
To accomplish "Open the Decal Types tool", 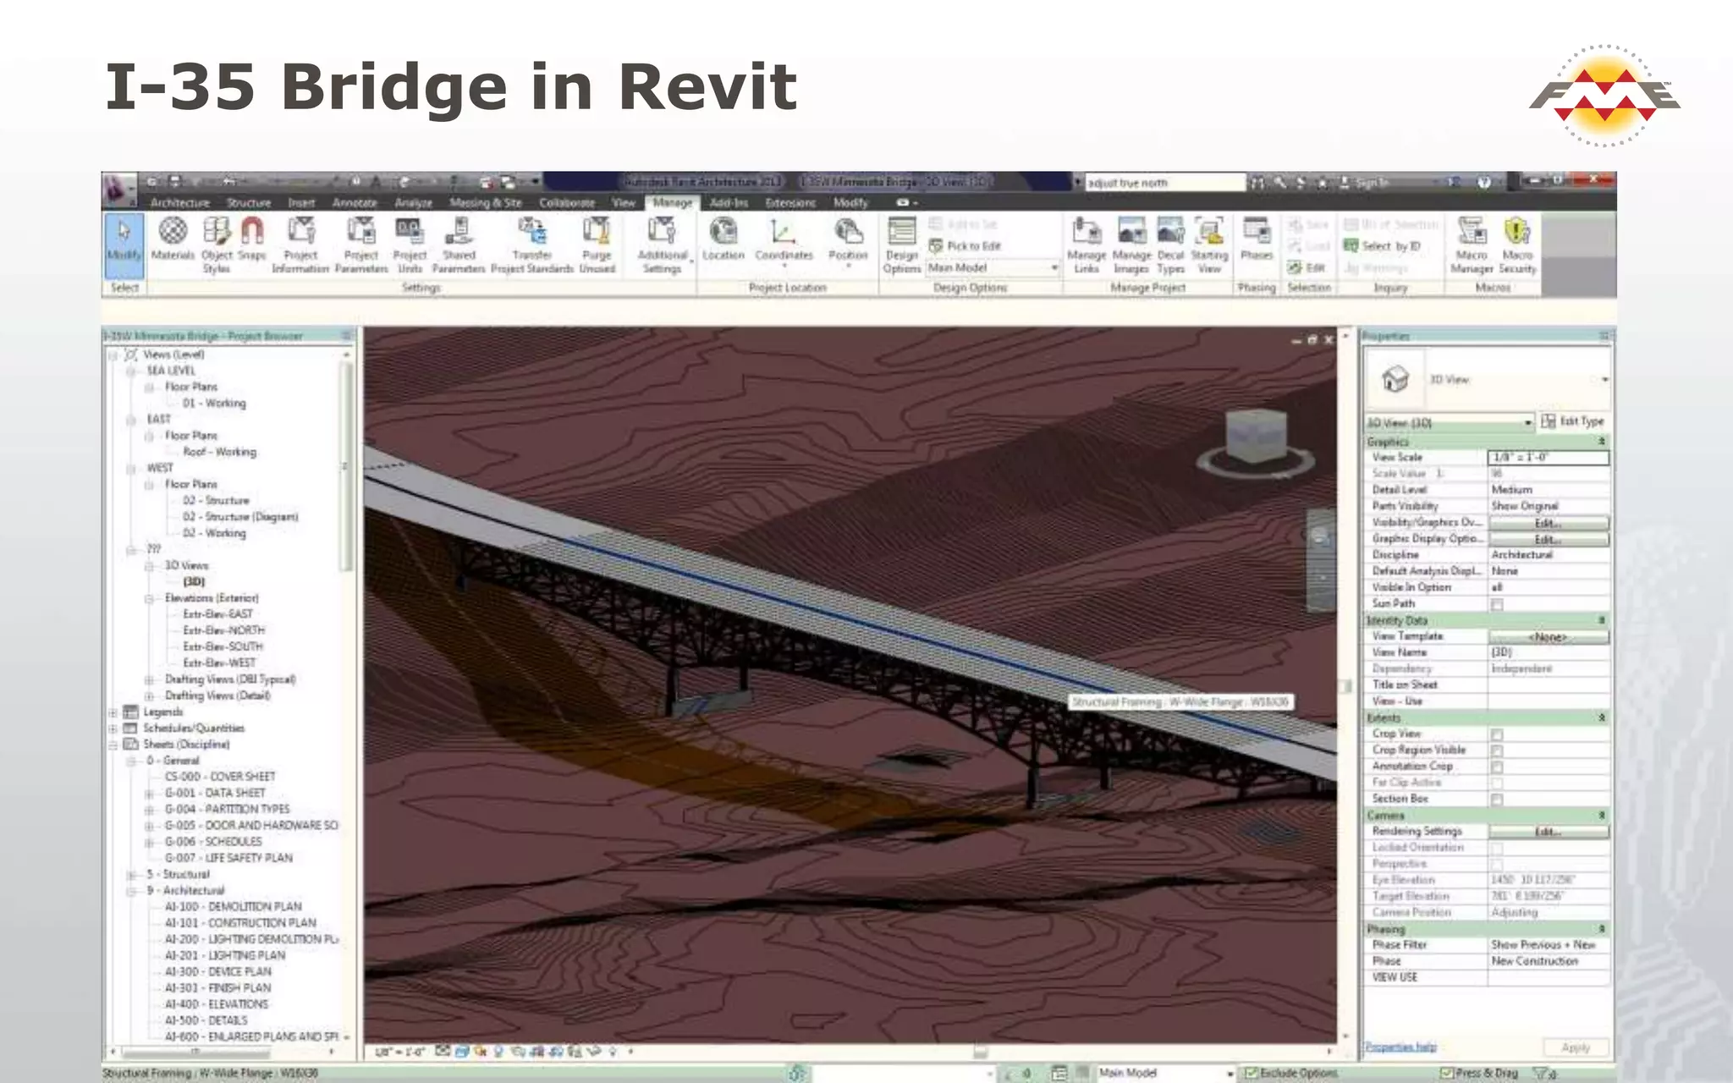I will [1171, 245].
